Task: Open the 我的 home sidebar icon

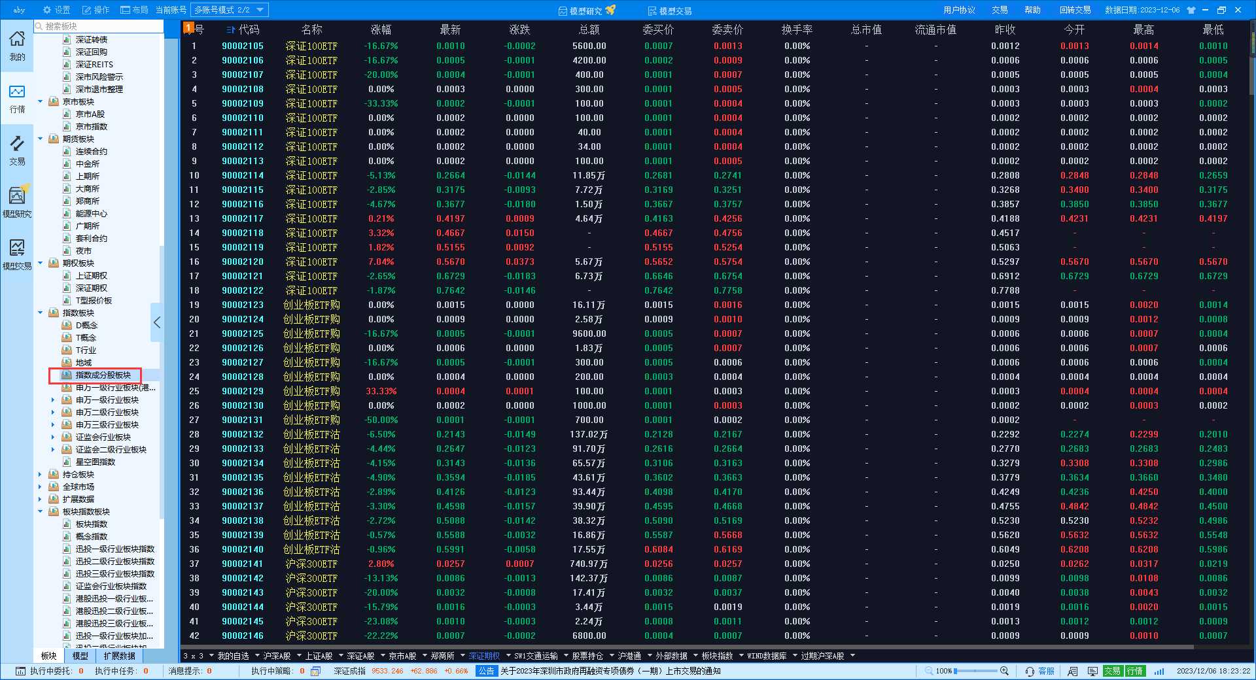Action: (x=17, y=46)
